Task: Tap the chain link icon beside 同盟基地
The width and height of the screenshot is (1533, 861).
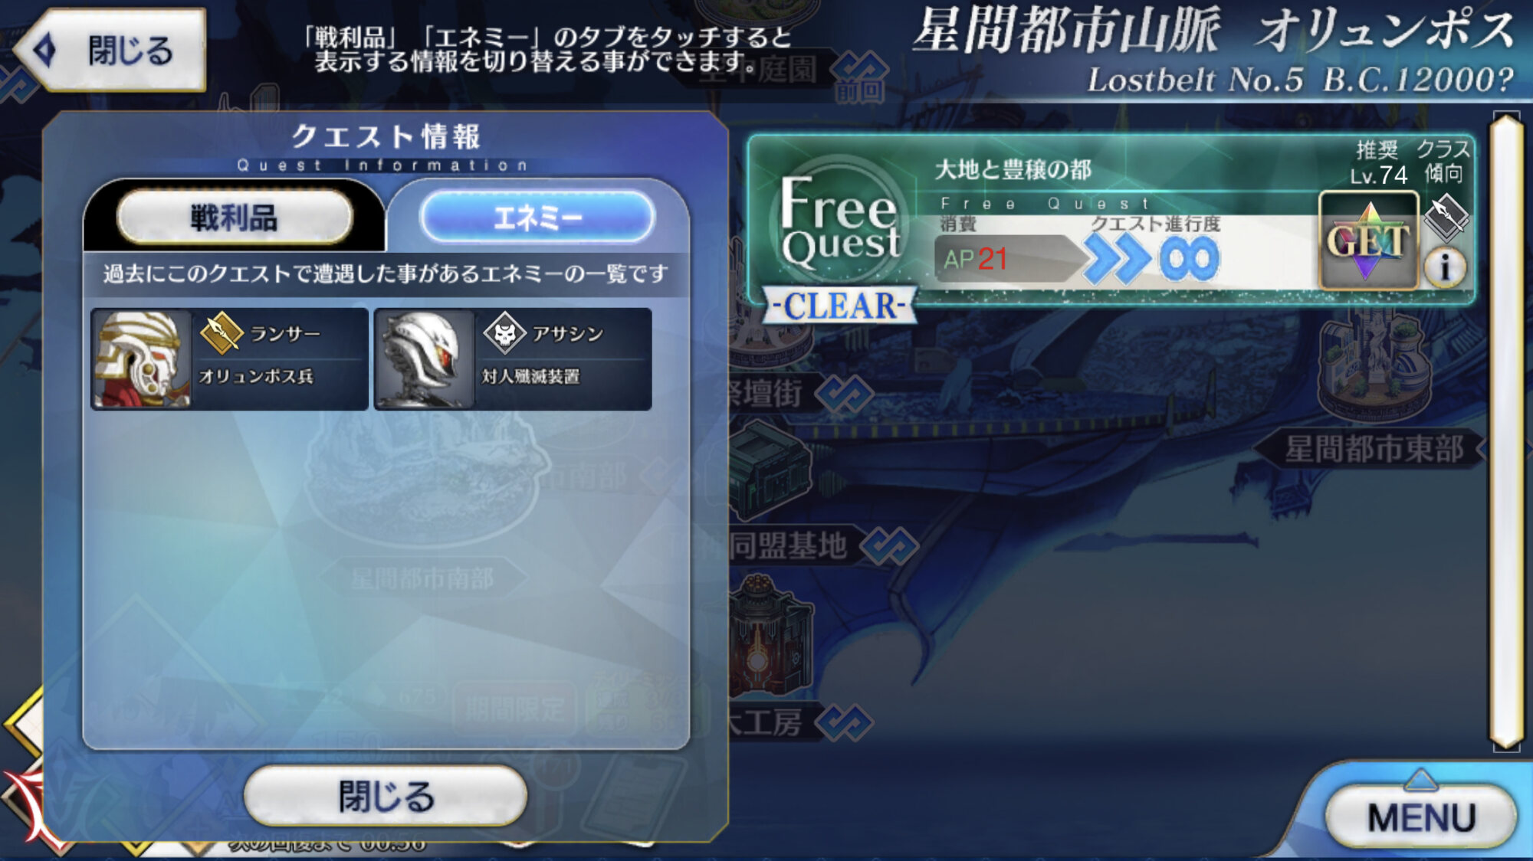Action: (890, 546)
